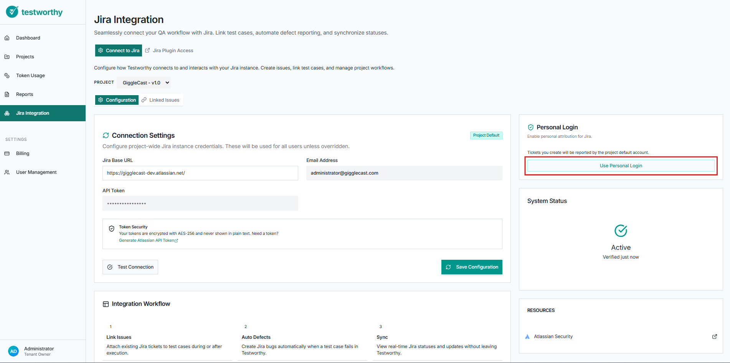The width and height of the screenshot is (730, 363).
Task: Click the Token Usage coins icon
Action: tap(7, 76)
